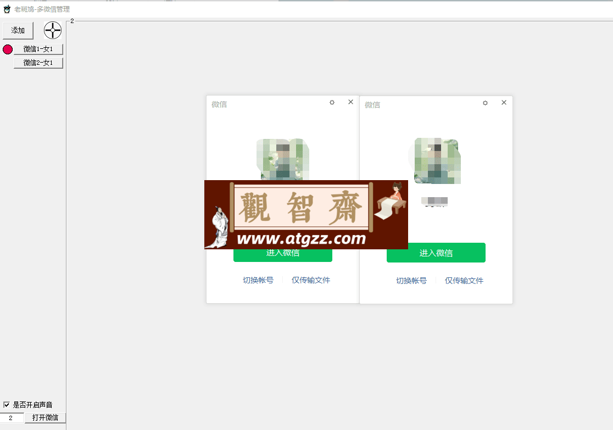
Task: Close the right WeChat login window
Action: [x=504, y=102]
